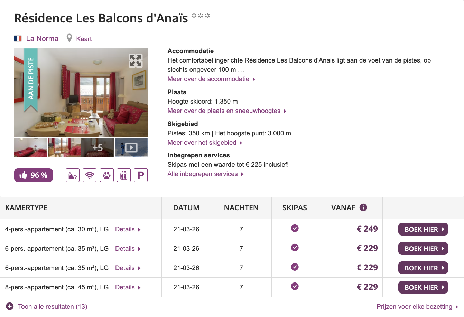Viewport: 464px width, 317px height.
Task: Expand Toon alle resultaten (13)
Action: click(x=47, y=306)
